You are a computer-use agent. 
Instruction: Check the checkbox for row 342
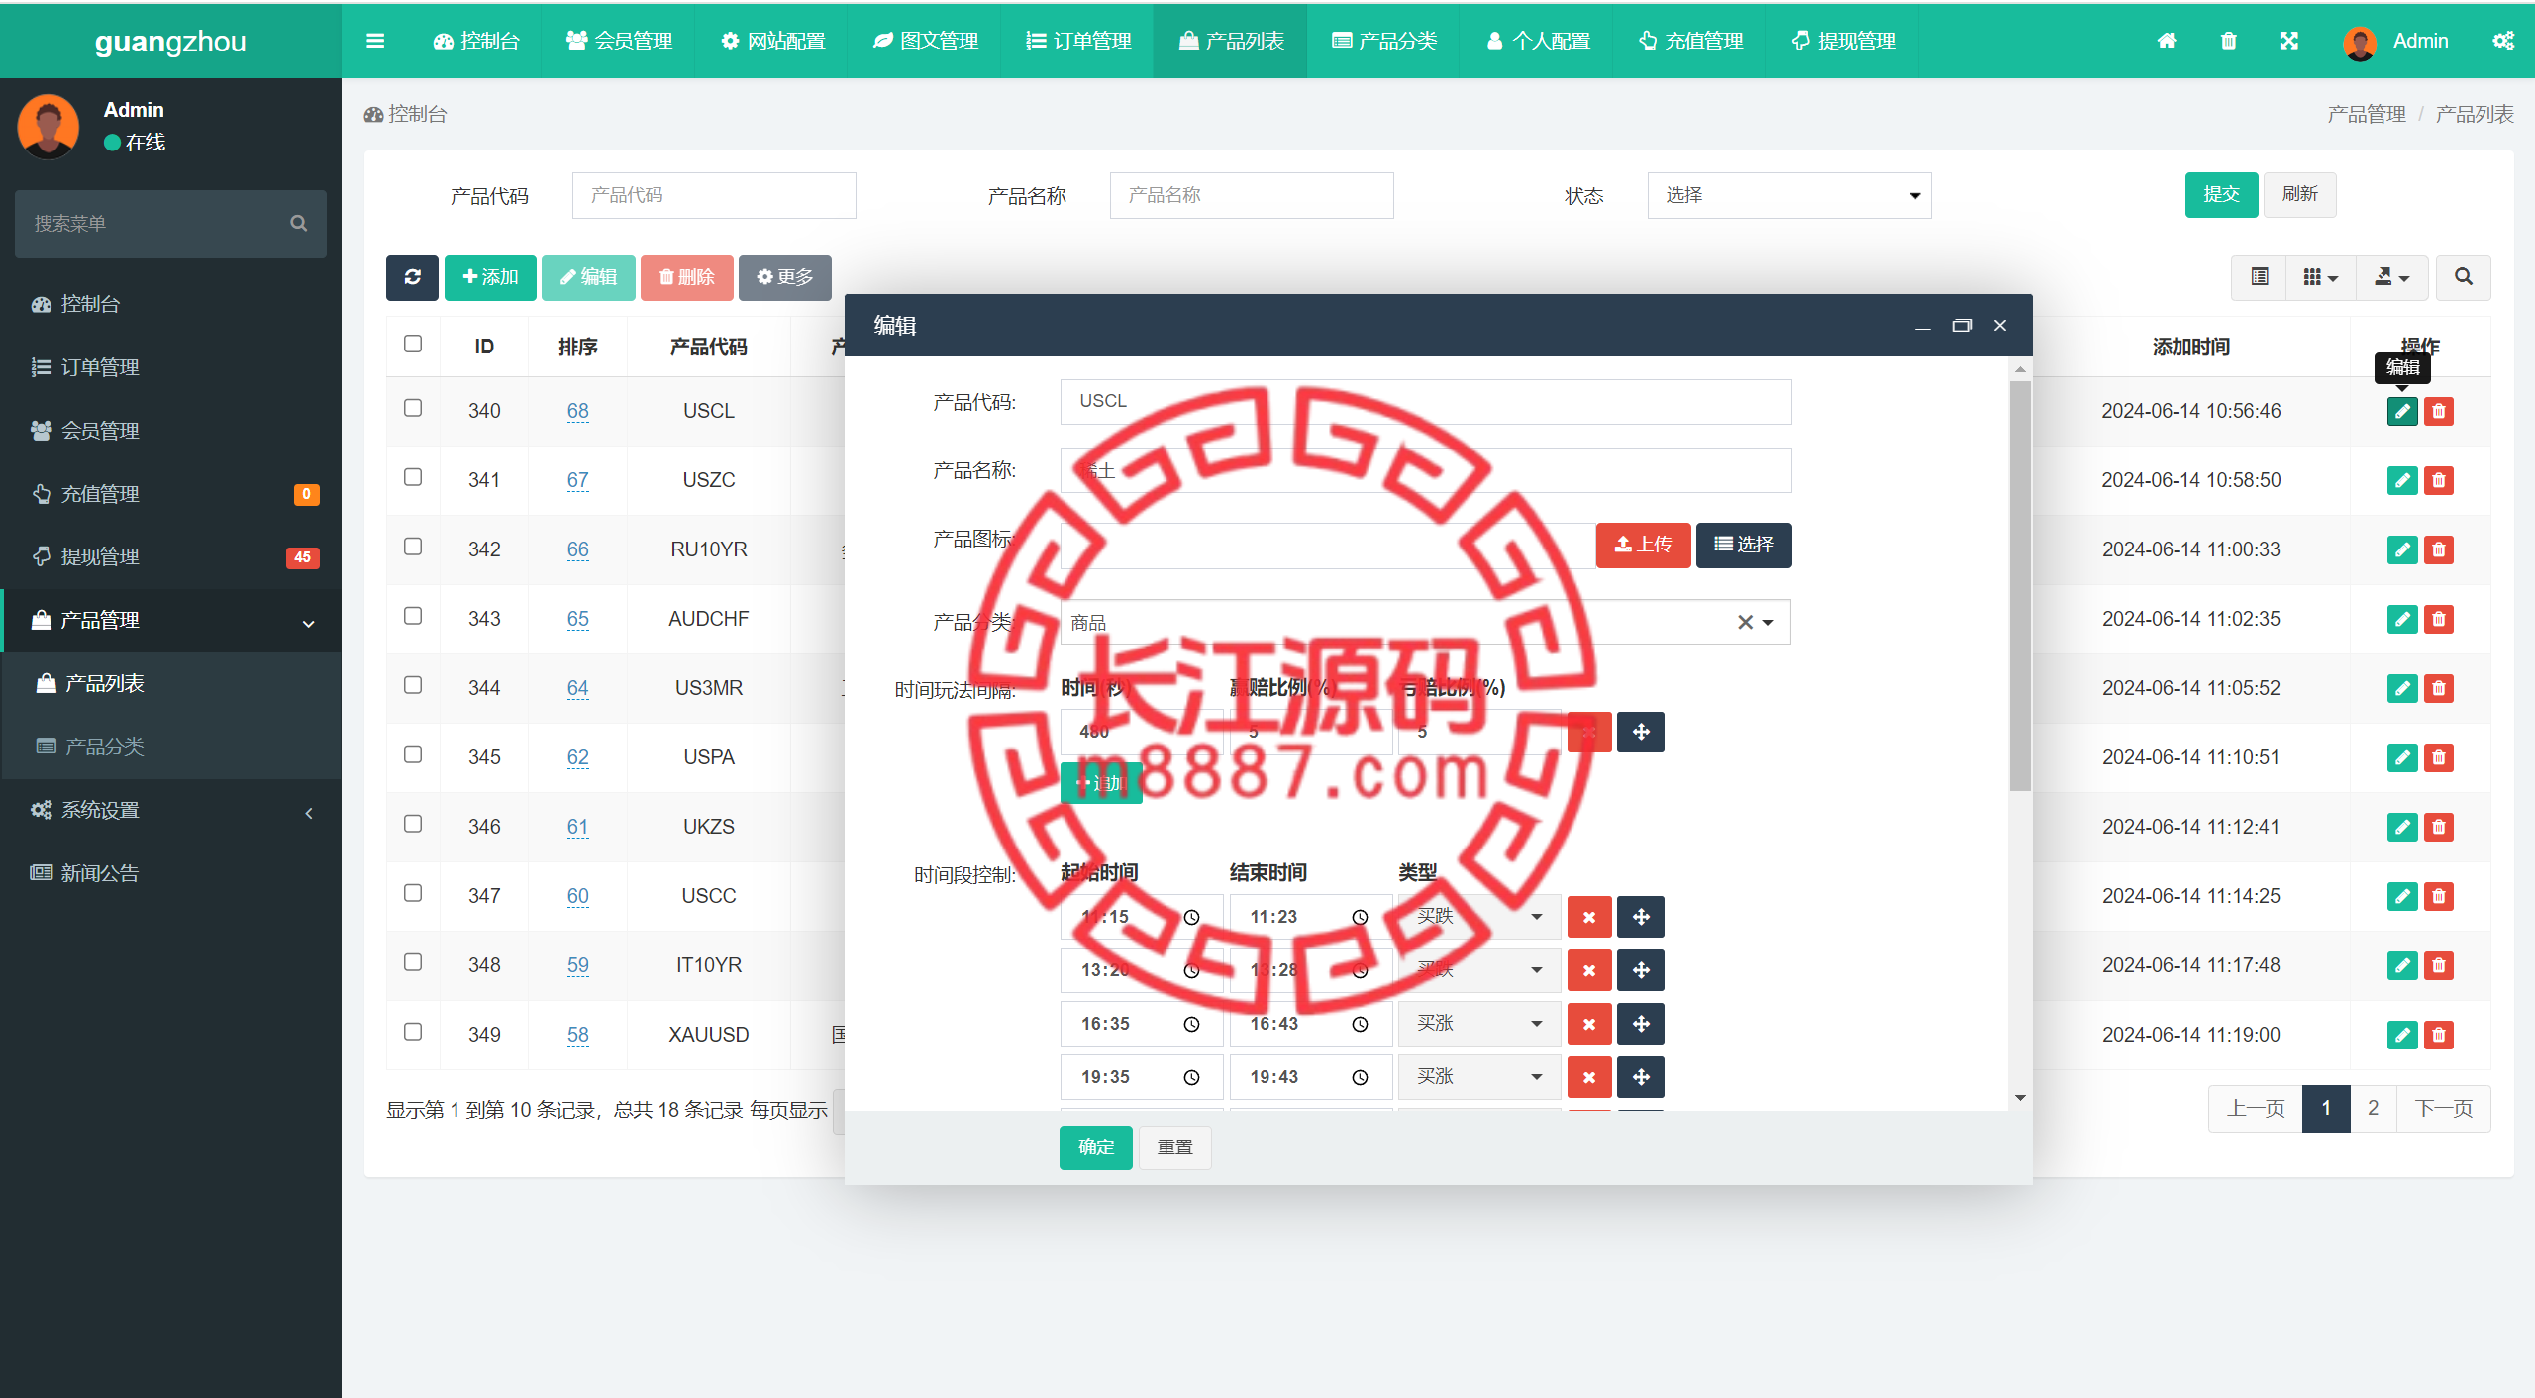(413, 547)
